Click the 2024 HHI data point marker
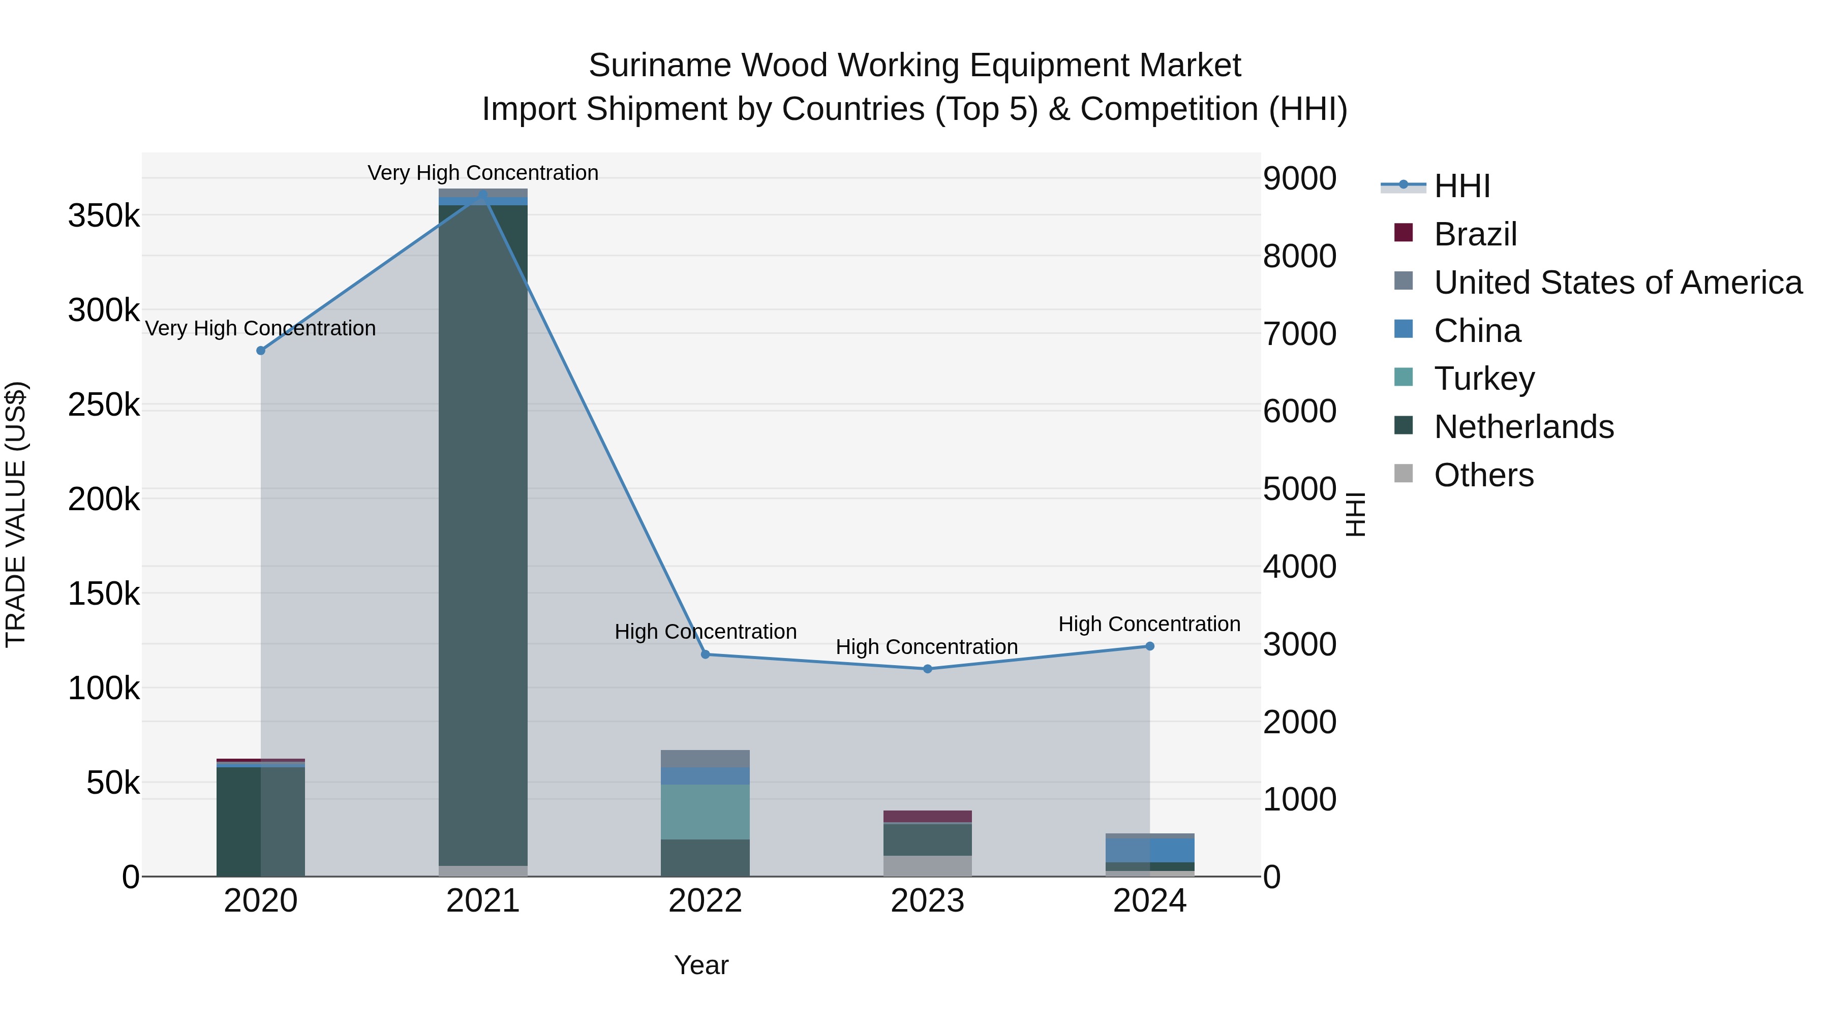The height and width of the screenshot is (1029, 1830). click(1150, 646)
